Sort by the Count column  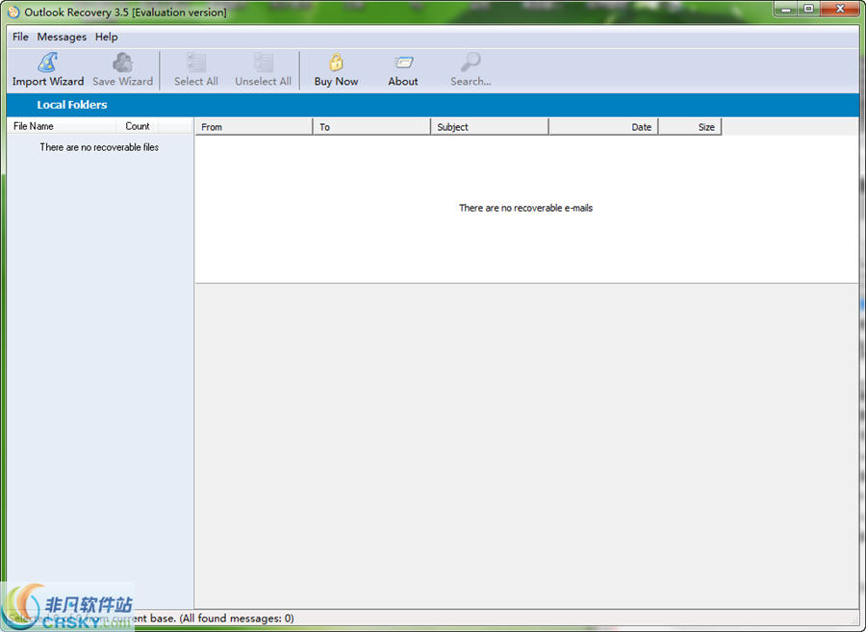click(x=138, y=126)
